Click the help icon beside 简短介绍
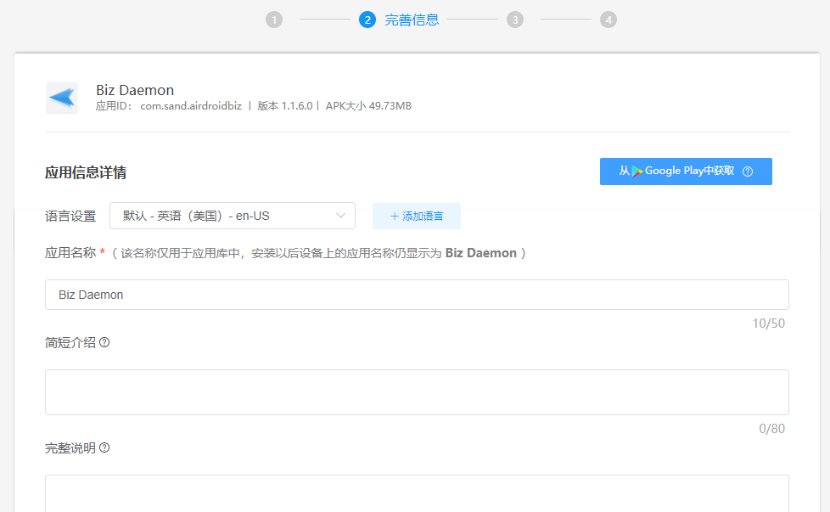 [104, 342]
